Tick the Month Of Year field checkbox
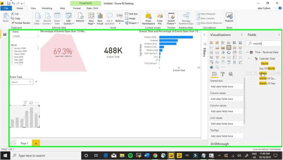Screen dimensions: 283x160 [253, 83]
